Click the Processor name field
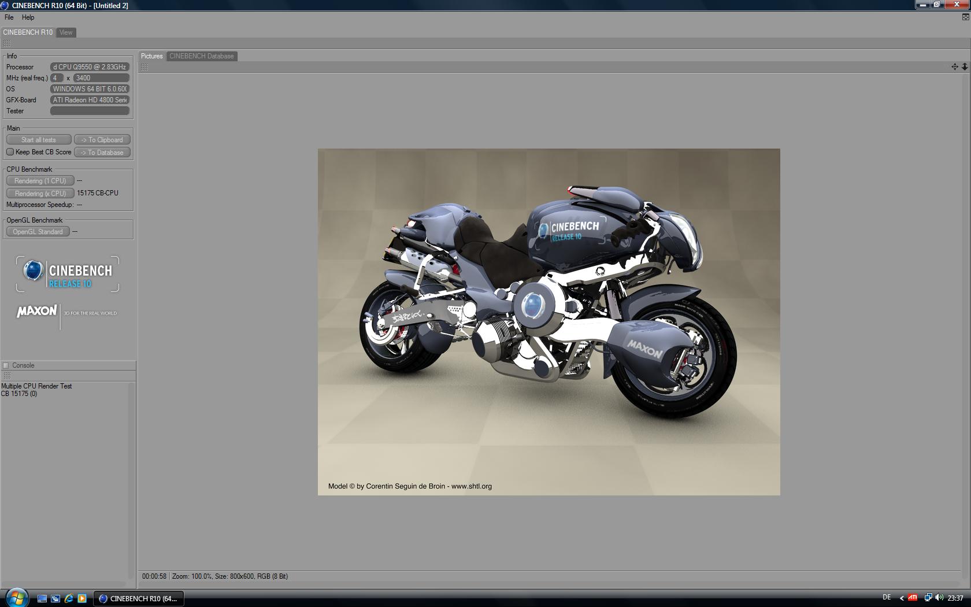 coord(90,67)
